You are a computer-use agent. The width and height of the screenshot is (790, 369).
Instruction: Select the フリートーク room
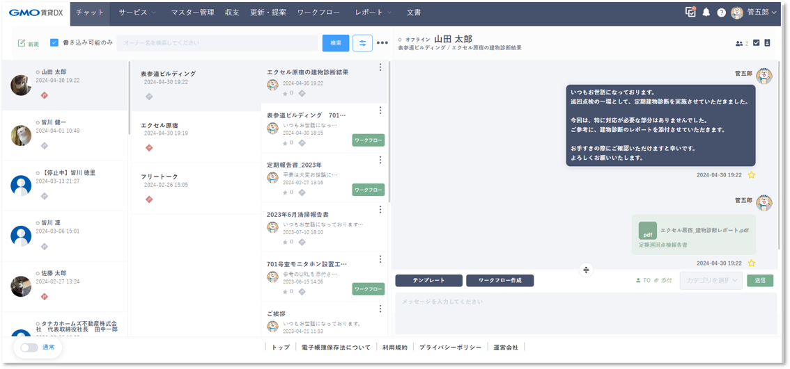click(196, 188)
